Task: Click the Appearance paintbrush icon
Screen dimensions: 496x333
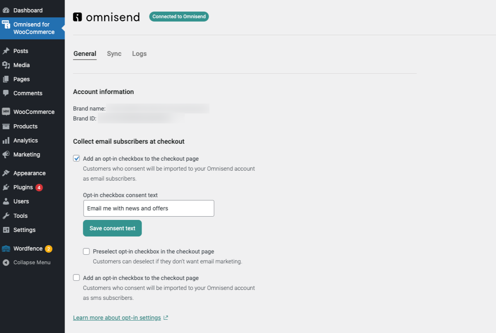Action: [x=6, y=173]
